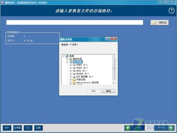Select the Administrator 的文档 folder icon
Viewport: 177px width, 133px height.
click(x=74, y=83)
